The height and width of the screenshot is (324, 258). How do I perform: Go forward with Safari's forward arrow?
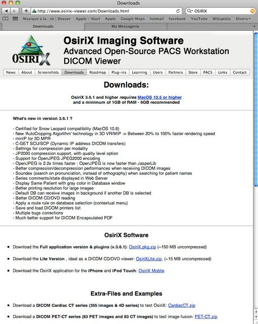coord(15,11)
